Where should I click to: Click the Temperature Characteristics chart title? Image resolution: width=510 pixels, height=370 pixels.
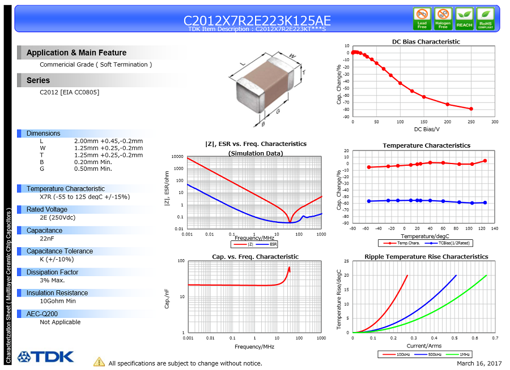[426, 145]
